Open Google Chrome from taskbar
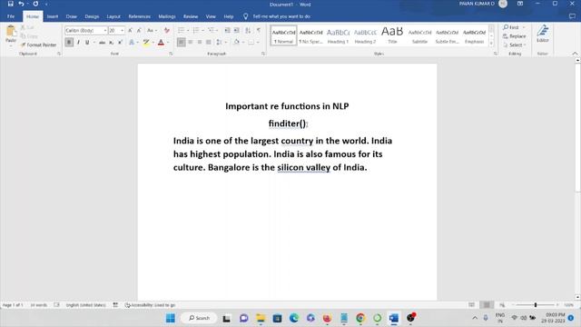Screen dimensions: 581x327 tap(360, 318)
